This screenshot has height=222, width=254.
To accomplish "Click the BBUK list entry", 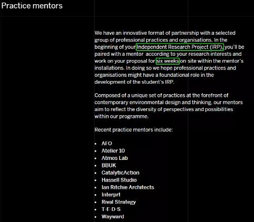I will pyautogui.click(x=109, y=165).
